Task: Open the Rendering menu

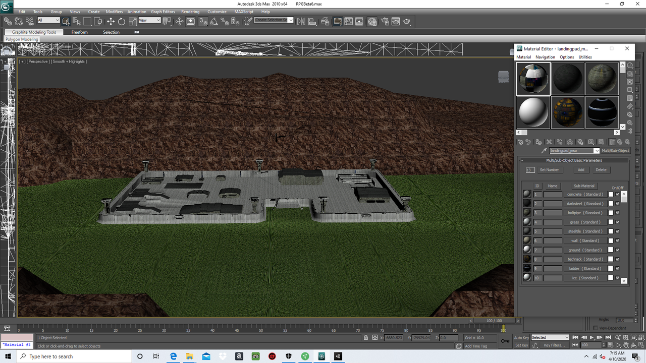Action: click(x=190, y=12)
